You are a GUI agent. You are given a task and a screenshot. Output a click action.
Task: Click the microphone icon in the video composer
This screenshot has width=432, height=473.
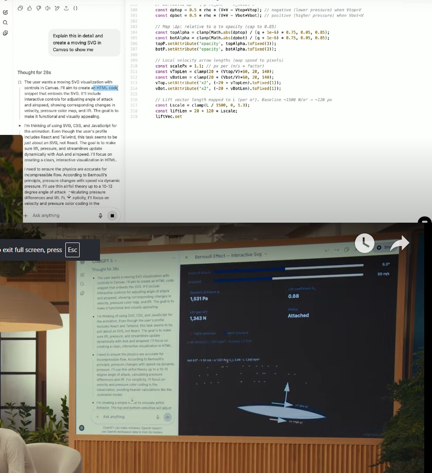[x=158, y=417]
